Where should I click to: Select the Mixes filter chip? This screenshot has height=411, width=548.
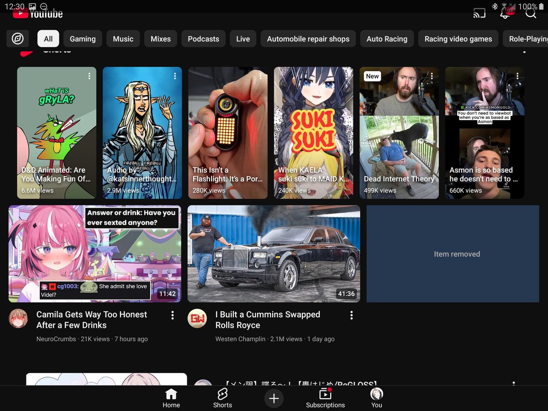pyautogui.click(x=161, y=39)
